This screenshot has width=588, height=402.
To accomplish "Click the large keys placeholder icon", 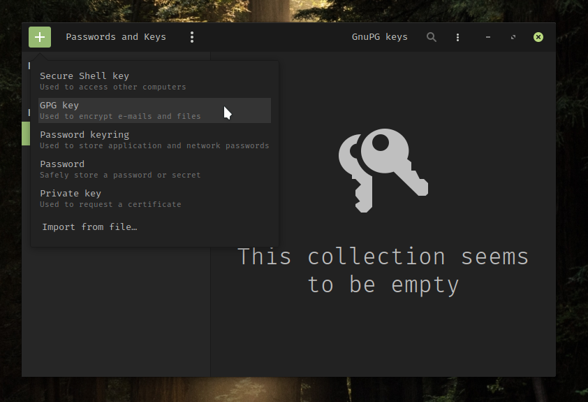I will tap(382, 170).
